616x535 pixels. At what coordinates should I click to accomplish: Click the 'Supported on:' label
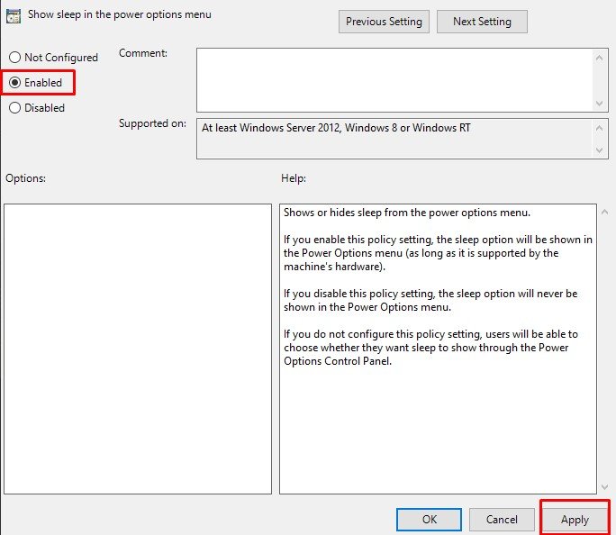tap(152, 123)
